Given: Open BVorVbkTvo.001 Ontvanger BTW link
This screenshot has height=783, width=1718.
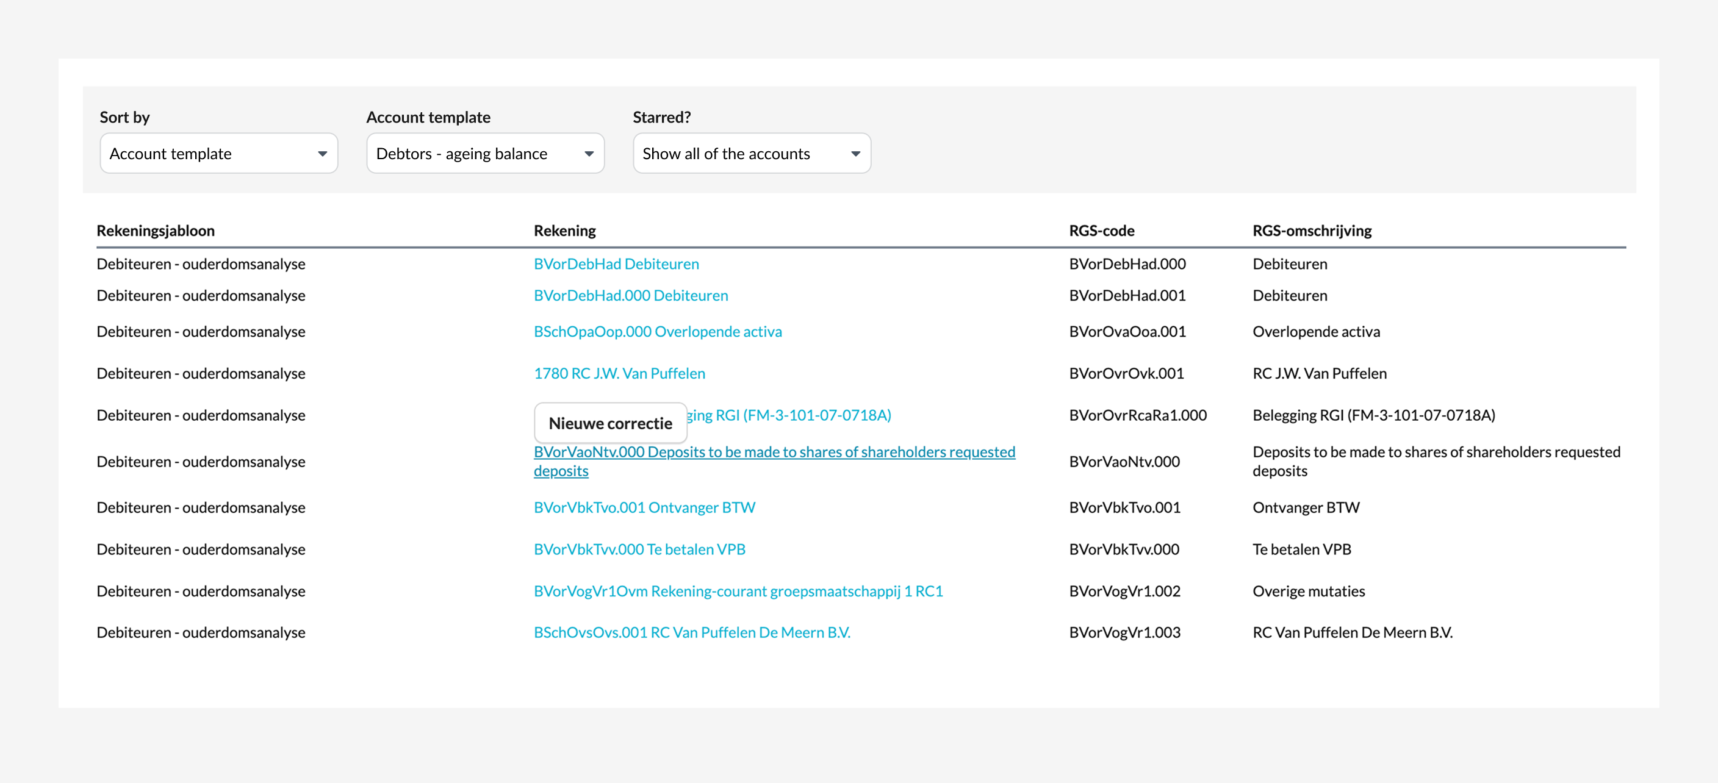Looking at the screenshot, I should tap(644, 507).
